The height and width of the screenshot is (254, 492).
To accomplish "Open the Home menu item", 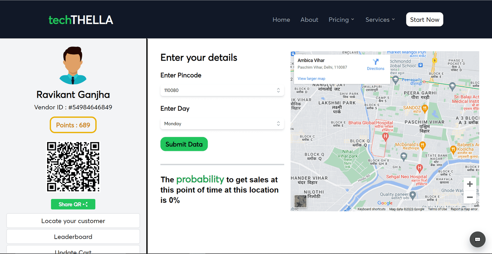I will [281, 20].
